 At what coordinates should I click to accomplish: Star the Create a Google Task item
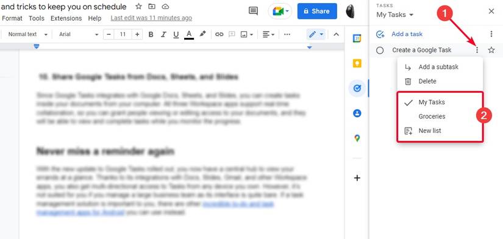click(491, 50)
